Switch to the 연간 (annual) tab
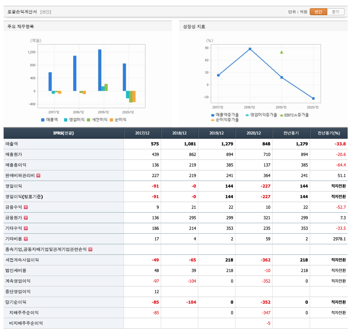Image resolution: width=350 pixels, height=333 pixels. pyautogui.click(x=318, y=12)
